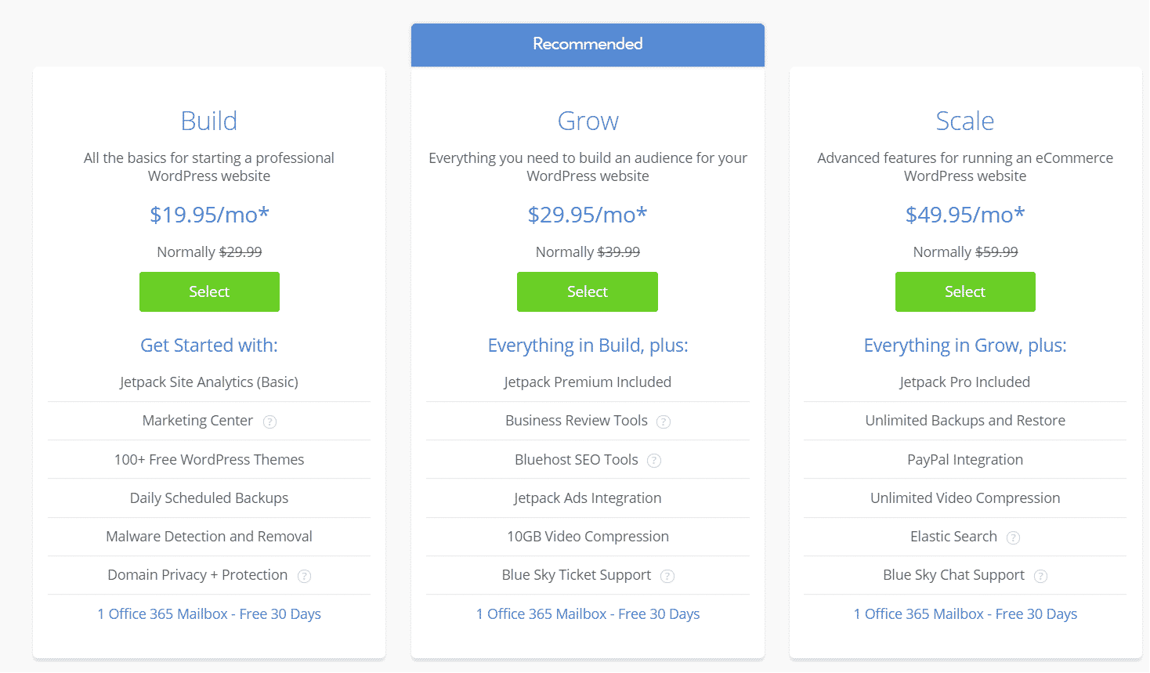Click Normally $59.99 text
Image resolution: width=1150 pixels, height=673 pixels.
pyautogui.click(x=965, y=252)
